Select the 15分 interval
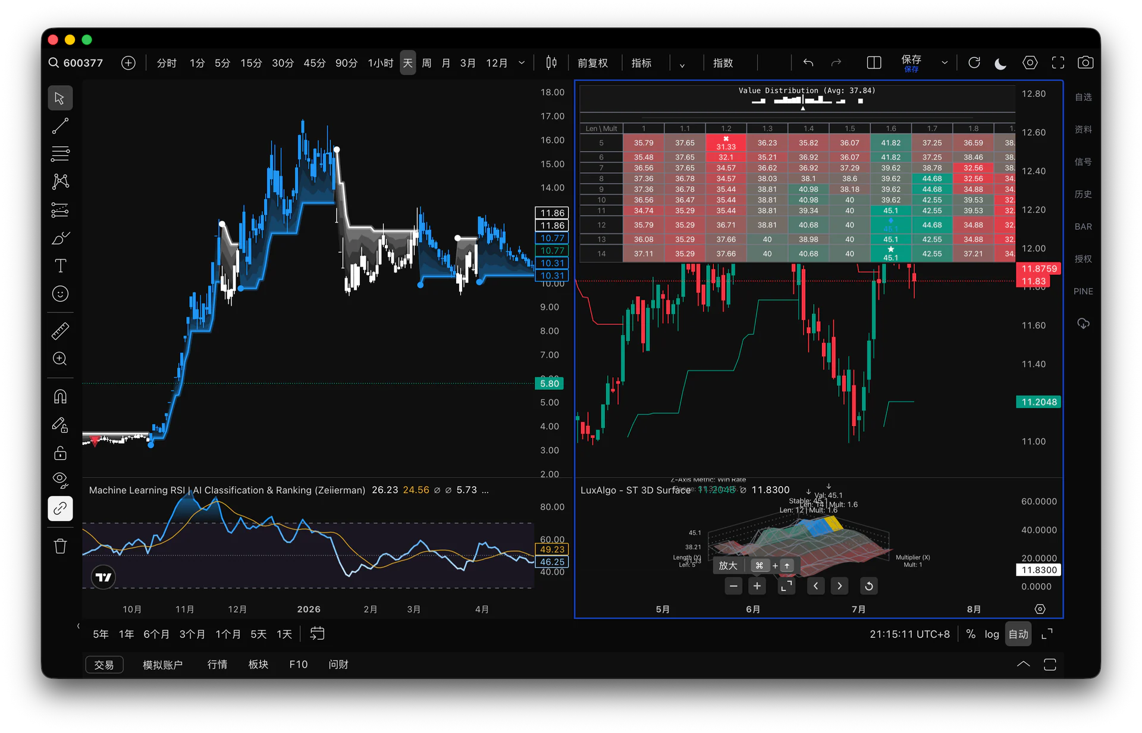Screen dimensions: 1142x733 click(x=251, y=63)
